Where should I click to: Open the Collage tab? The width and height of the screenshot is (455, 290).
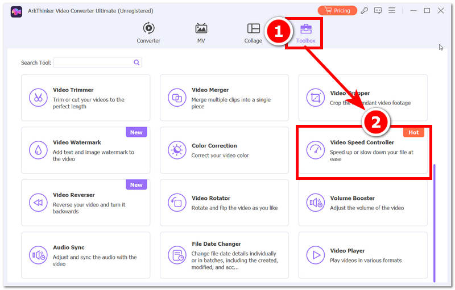253,33
